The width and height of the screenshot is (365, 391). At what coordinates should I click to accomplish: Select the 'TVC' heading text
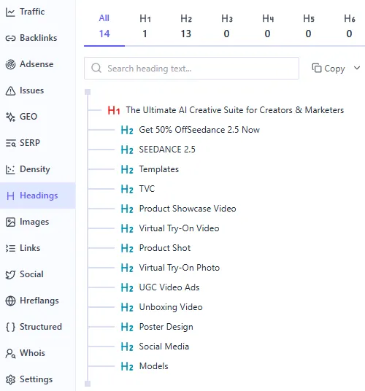click(147, 189)
